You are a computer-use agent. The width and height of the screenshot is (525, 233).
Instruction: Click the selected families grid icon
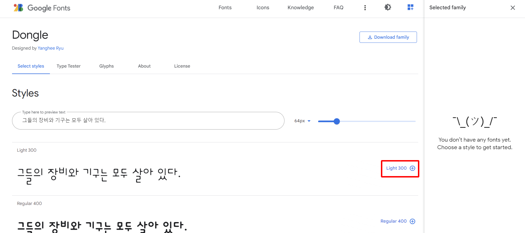point(410,7)
